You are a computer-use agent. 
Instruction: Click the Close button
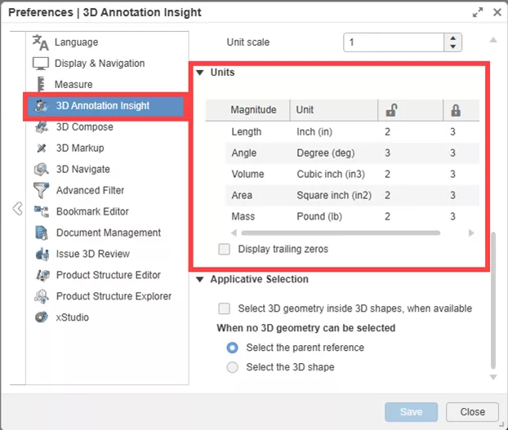[472, 412]
